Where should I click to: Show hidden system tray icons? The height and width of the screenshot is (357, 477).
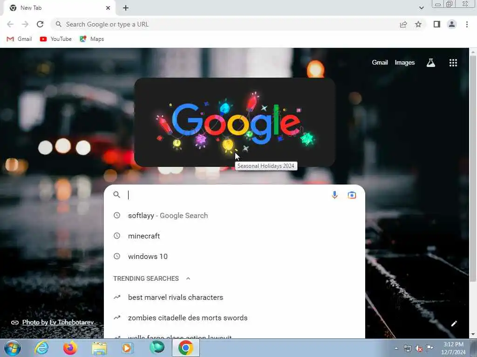(396, 348)
